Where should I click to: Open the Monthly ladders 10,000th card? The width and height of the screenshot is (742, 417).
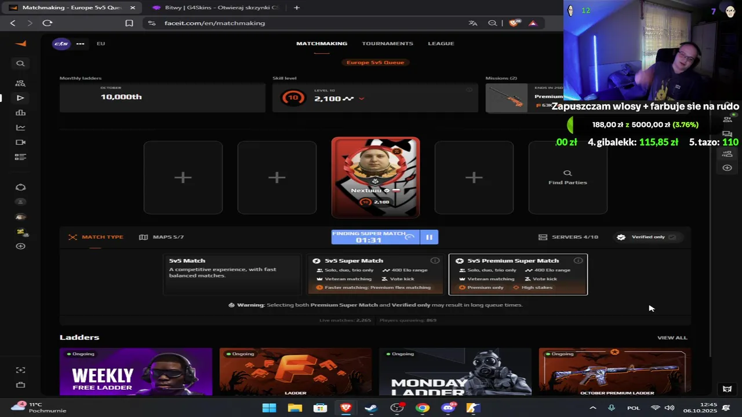(x=162, y=98)
